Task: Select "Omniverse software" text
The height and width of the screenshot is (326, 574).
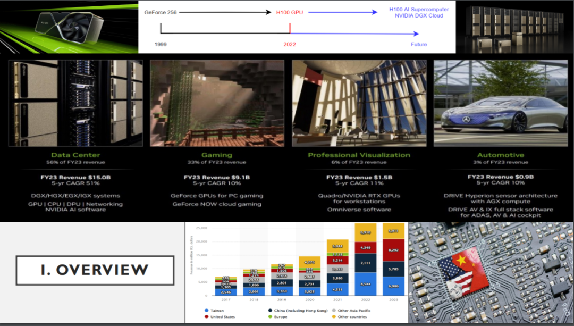Action: click(359, 210)
